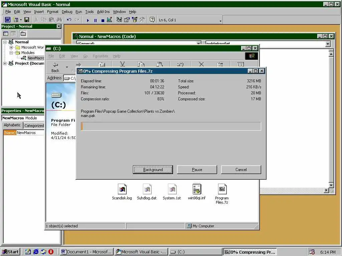Click the Visual Basic Help question mark icon
Image resolution: width=342 pixels, height=256 pixels.
(x=152, y=20)
